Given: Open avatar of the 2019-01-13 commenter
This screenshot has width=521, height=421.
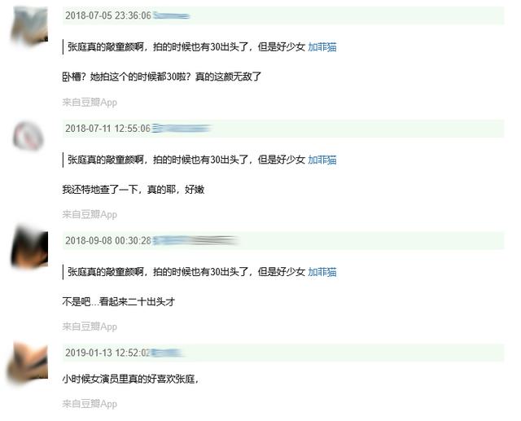Looking at the screenshot, I should [28, 363].
